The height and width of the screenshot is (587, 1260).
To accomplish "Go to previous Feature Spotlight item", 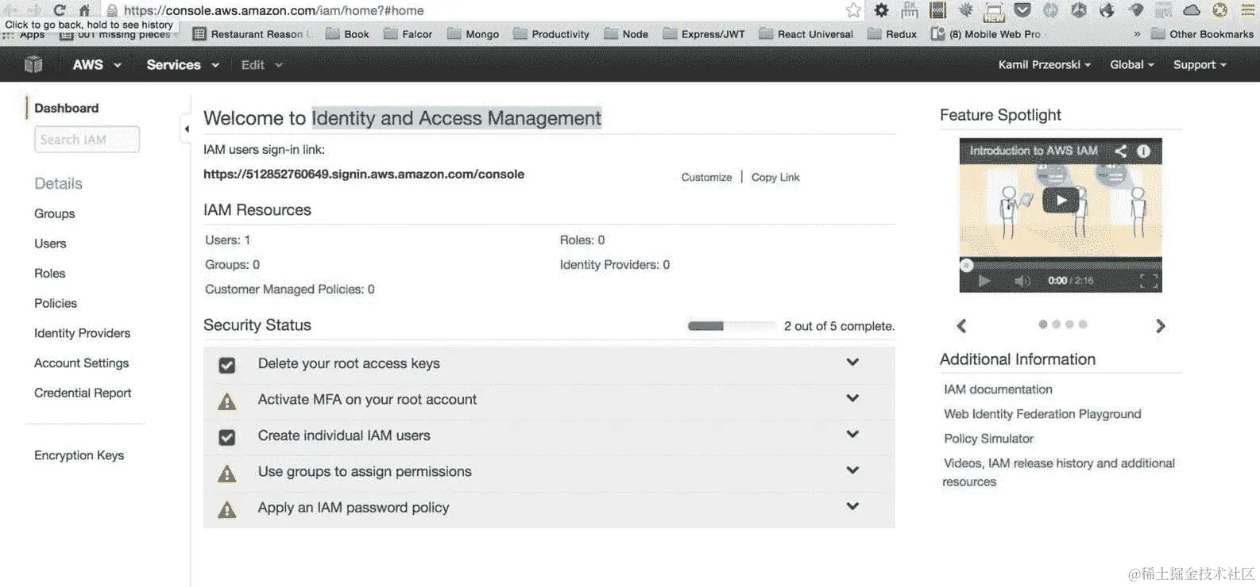I will tap(961, 325).
